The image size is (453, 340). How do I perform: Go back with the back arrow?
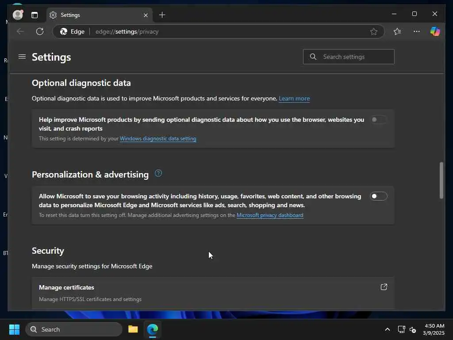[x=20, y=31]
